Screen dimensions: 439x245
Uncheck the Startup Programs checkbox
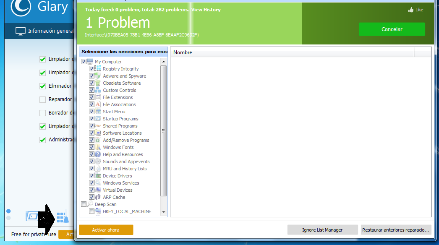91,119
